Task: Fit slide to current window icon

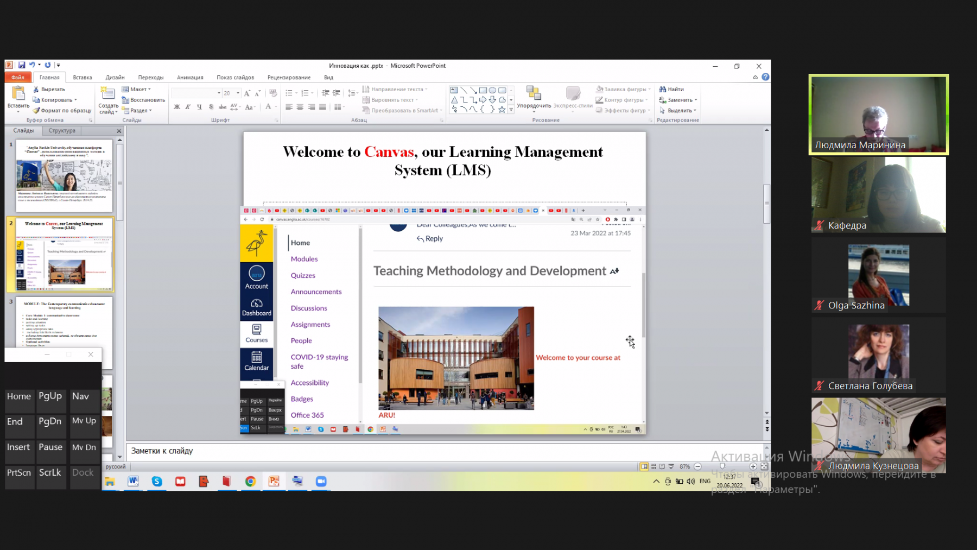Action: 764,466
